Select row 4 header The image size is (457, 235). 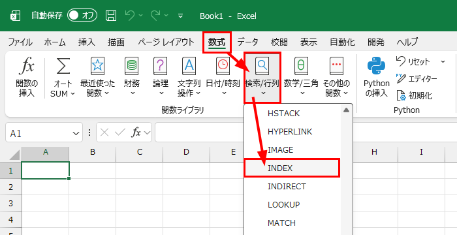tap(11, 219)
